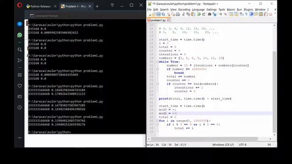
Task: Open the Run menu in Notepad++
Action: 239,10
